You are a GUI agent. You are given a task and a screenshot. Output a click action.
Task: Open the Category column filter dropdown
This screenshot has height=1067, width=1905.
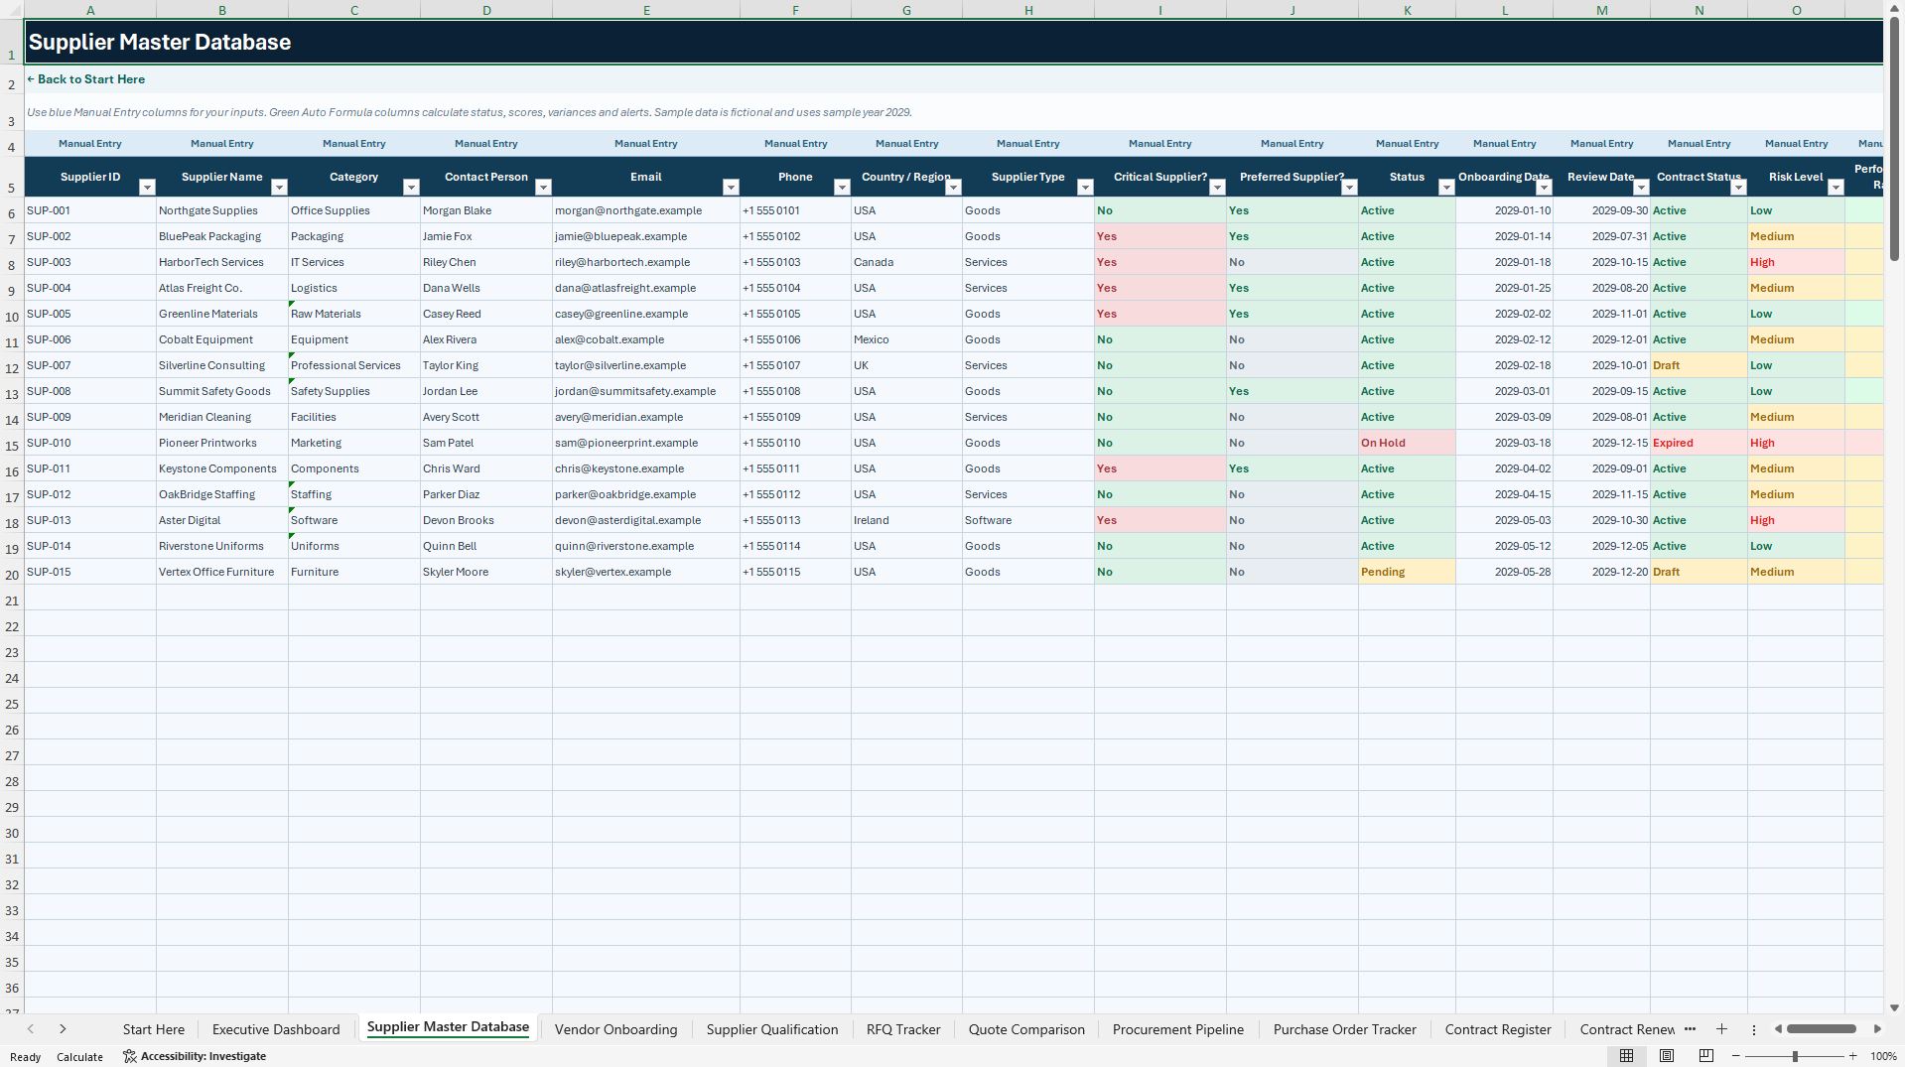(411, 188)
